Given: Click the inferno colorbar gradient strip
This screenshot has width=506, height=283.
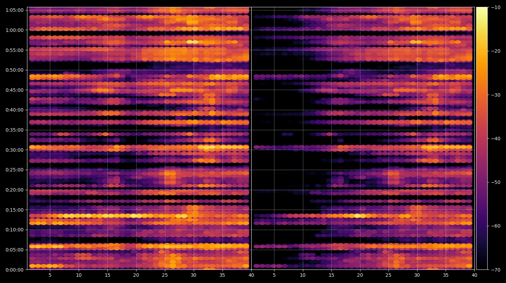Looking at the screenshot, I should click(x=482, y=138).
